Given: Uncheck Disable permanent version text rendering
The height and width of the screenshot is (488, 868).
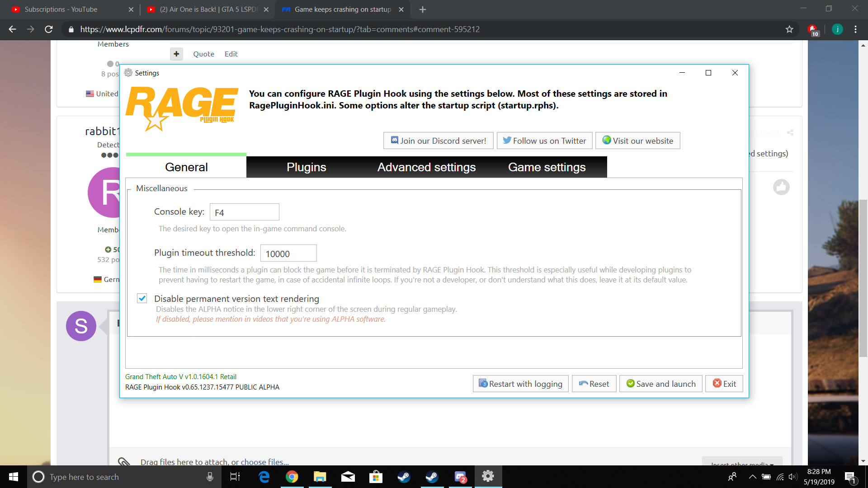Looking at the screenshot, I should tap(142, 298).
